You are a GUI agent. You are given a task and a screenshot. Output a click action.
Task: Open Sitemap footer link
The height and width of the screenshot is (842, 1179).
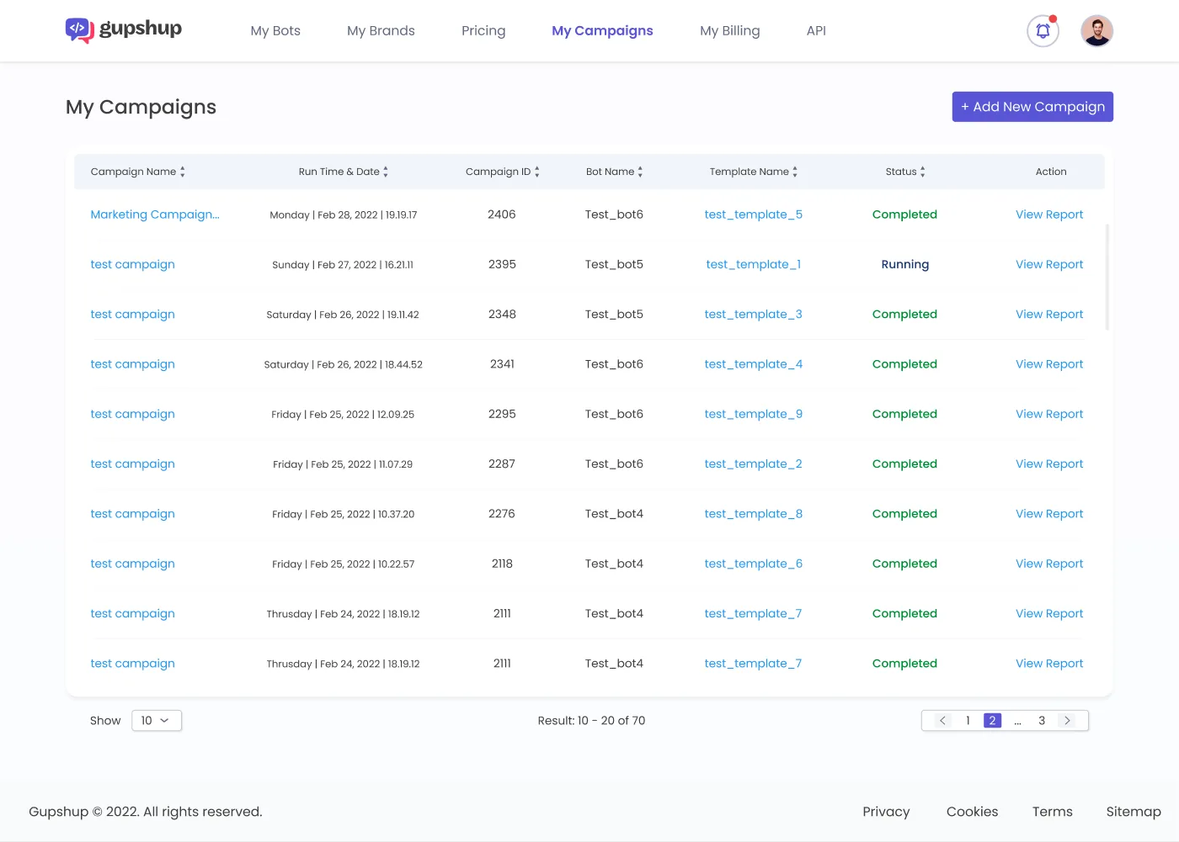coord(1134,812)
